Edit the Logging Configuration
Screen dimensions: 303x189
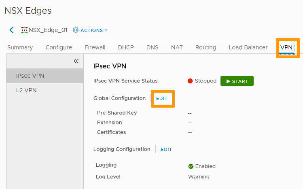point(166,149)
